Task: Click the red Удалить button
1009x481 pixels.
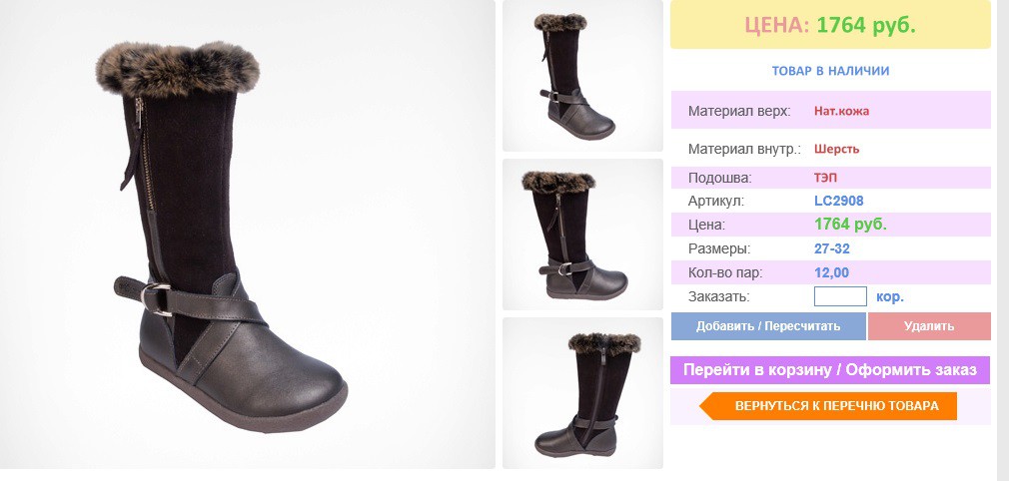Action: pos(929,326)
